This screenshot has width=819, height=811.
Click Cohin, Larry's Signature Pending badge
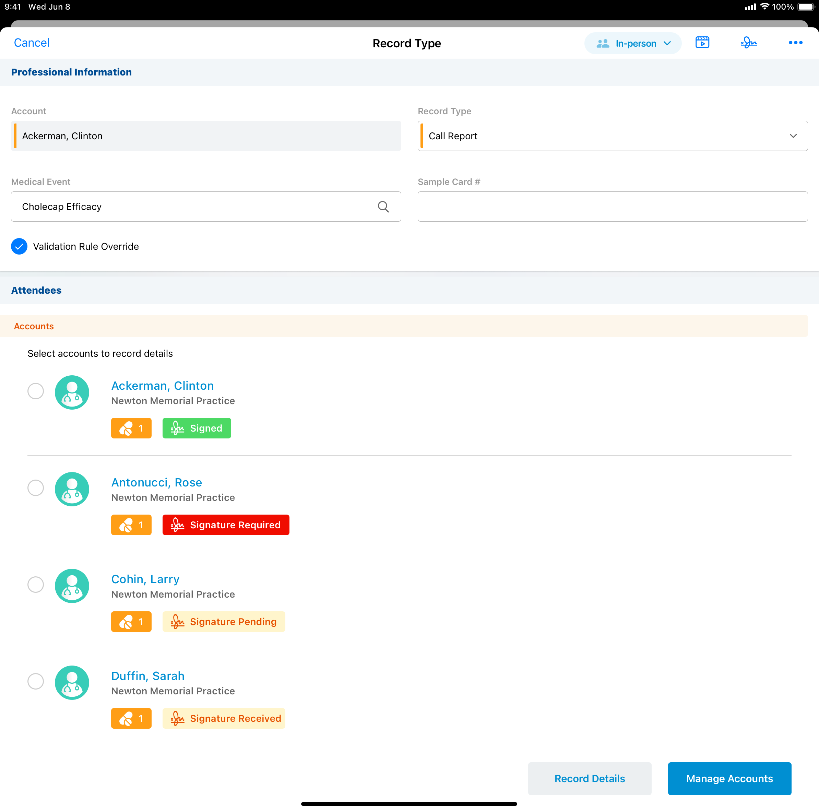(223, 622)
